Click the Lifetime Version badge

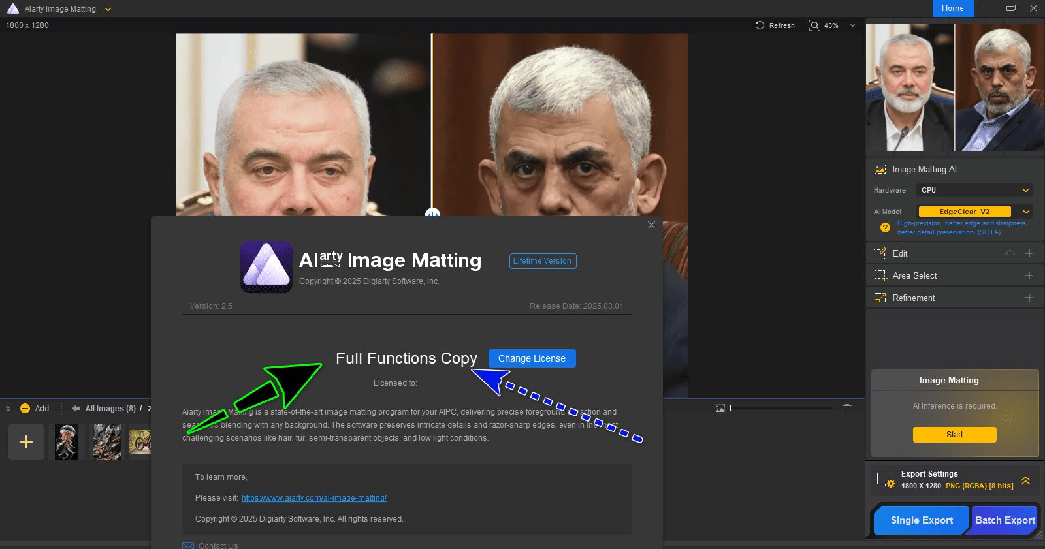[x=542, y=261]
